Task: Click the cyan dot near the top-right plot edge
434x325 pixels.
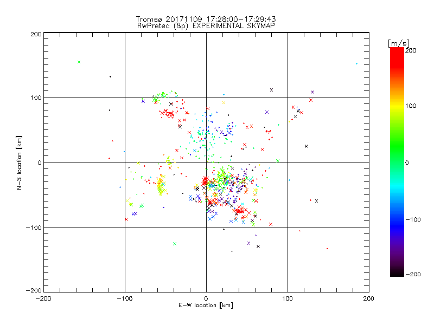Action: tap(356, 64)
